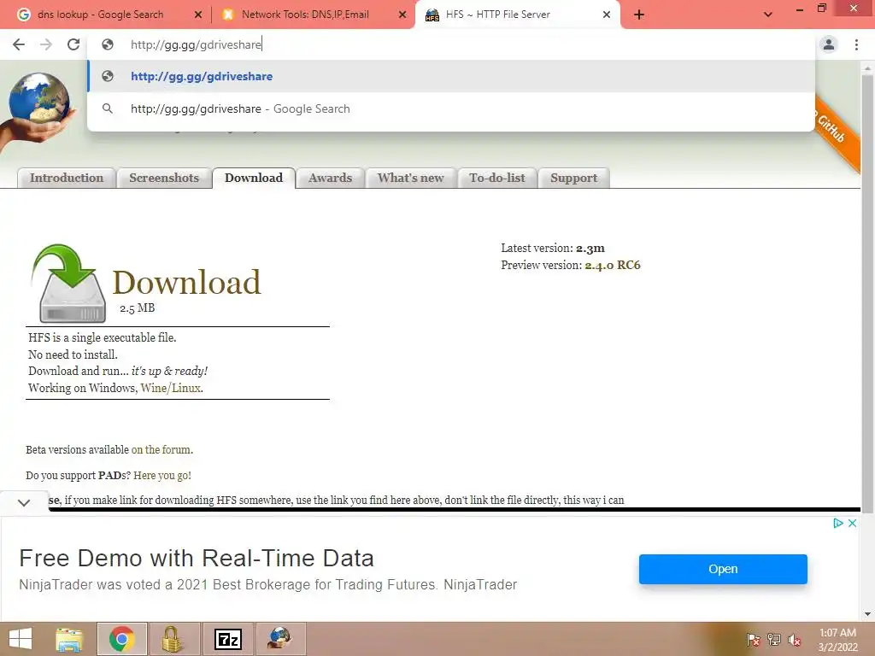Choose the http://gg.gg/gdriveshare URL suggestion

451,76
